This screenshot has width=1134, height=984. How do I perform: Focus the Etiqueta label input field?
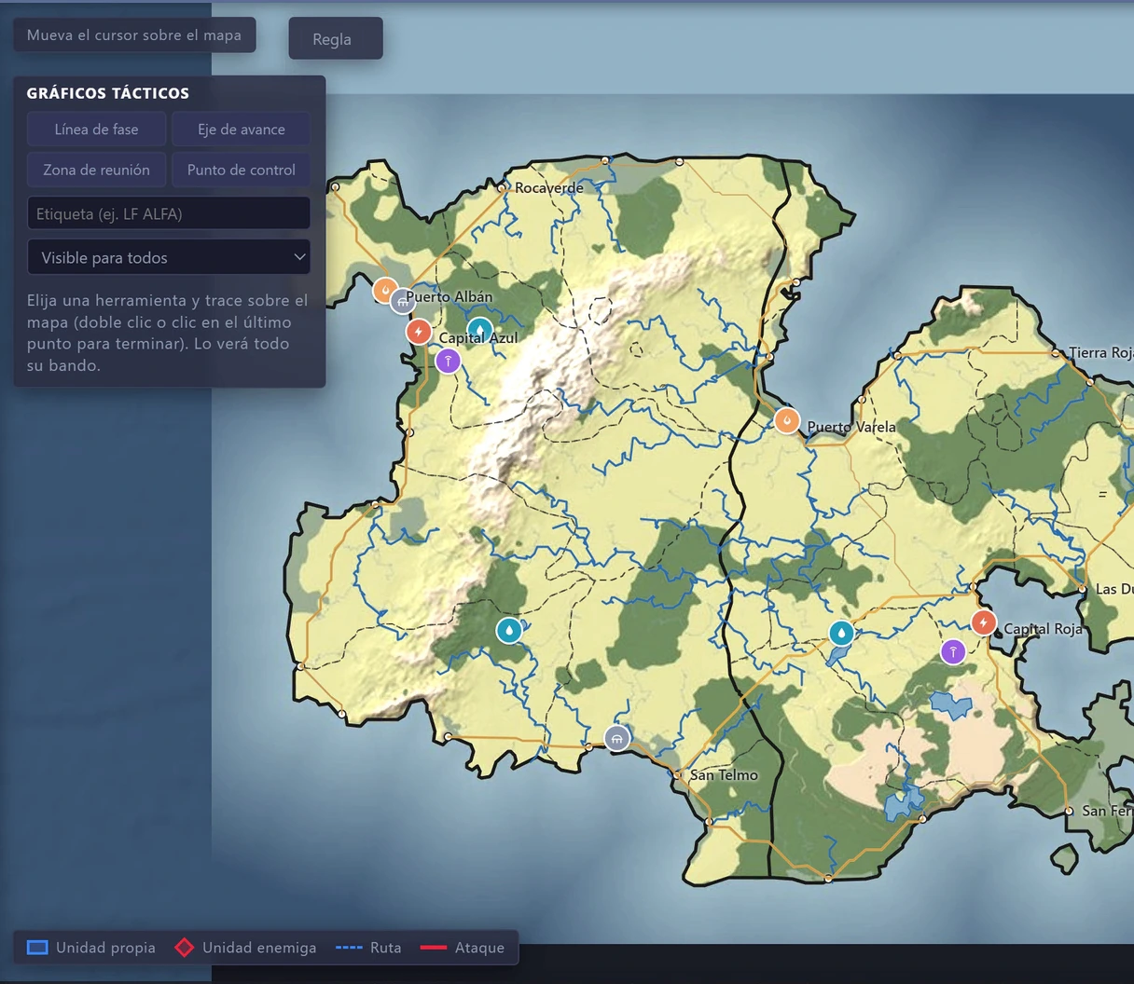[x=169, y=213]
